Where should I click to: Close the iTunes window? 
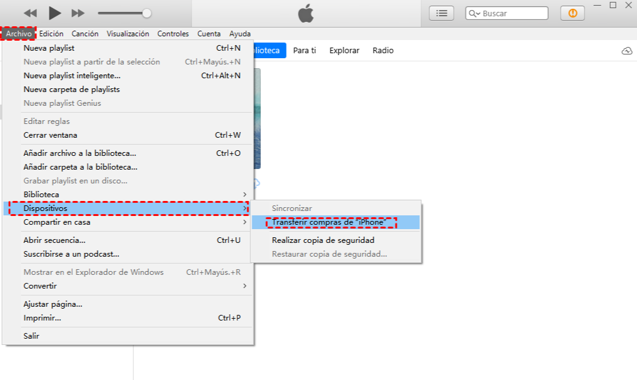[628, 5]
